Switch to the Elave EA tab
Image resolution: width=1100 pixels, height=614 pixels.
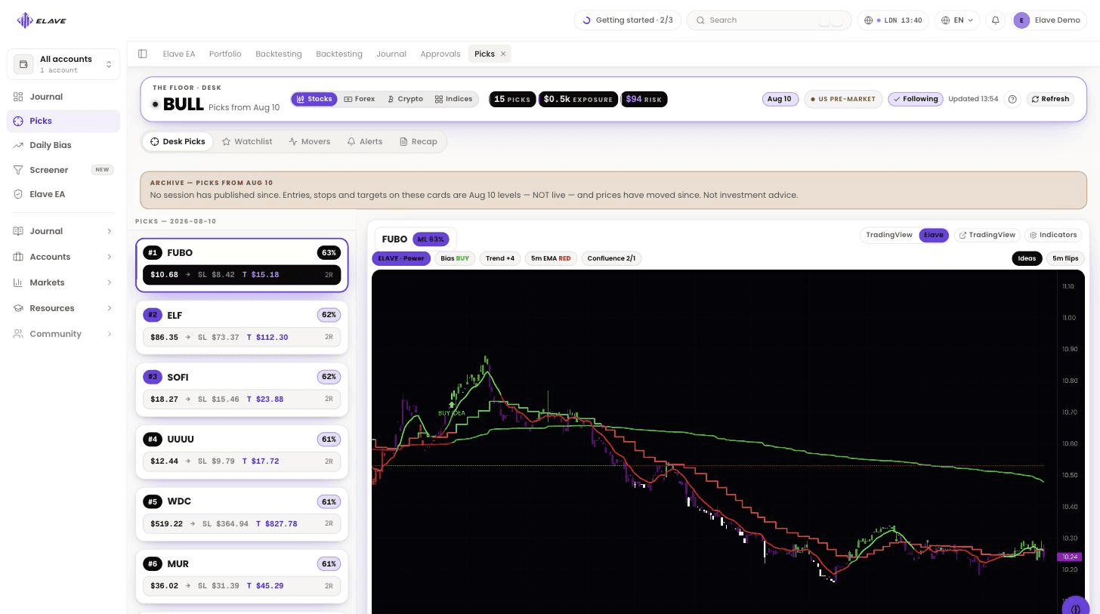click(x=179, y=54)
